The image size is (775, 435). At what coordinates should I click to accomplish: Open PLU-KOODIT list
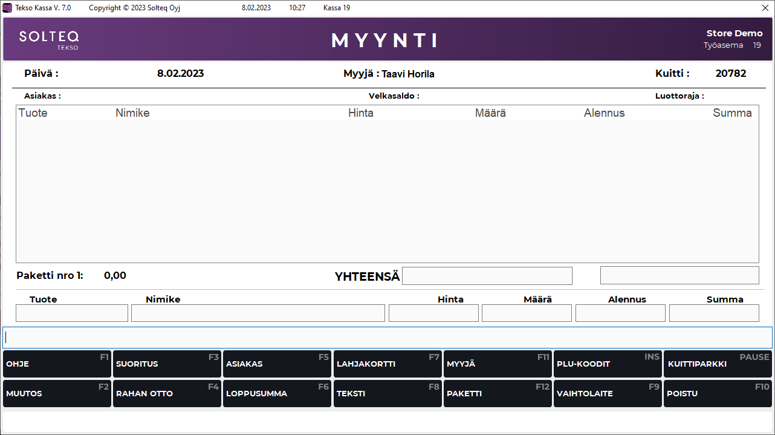[x=608, y=364]
